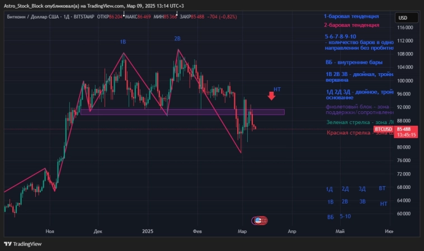Select the 1Д label in bottom legend
The width and height of the screenshot is (424, 251).
tap(329, 189)
